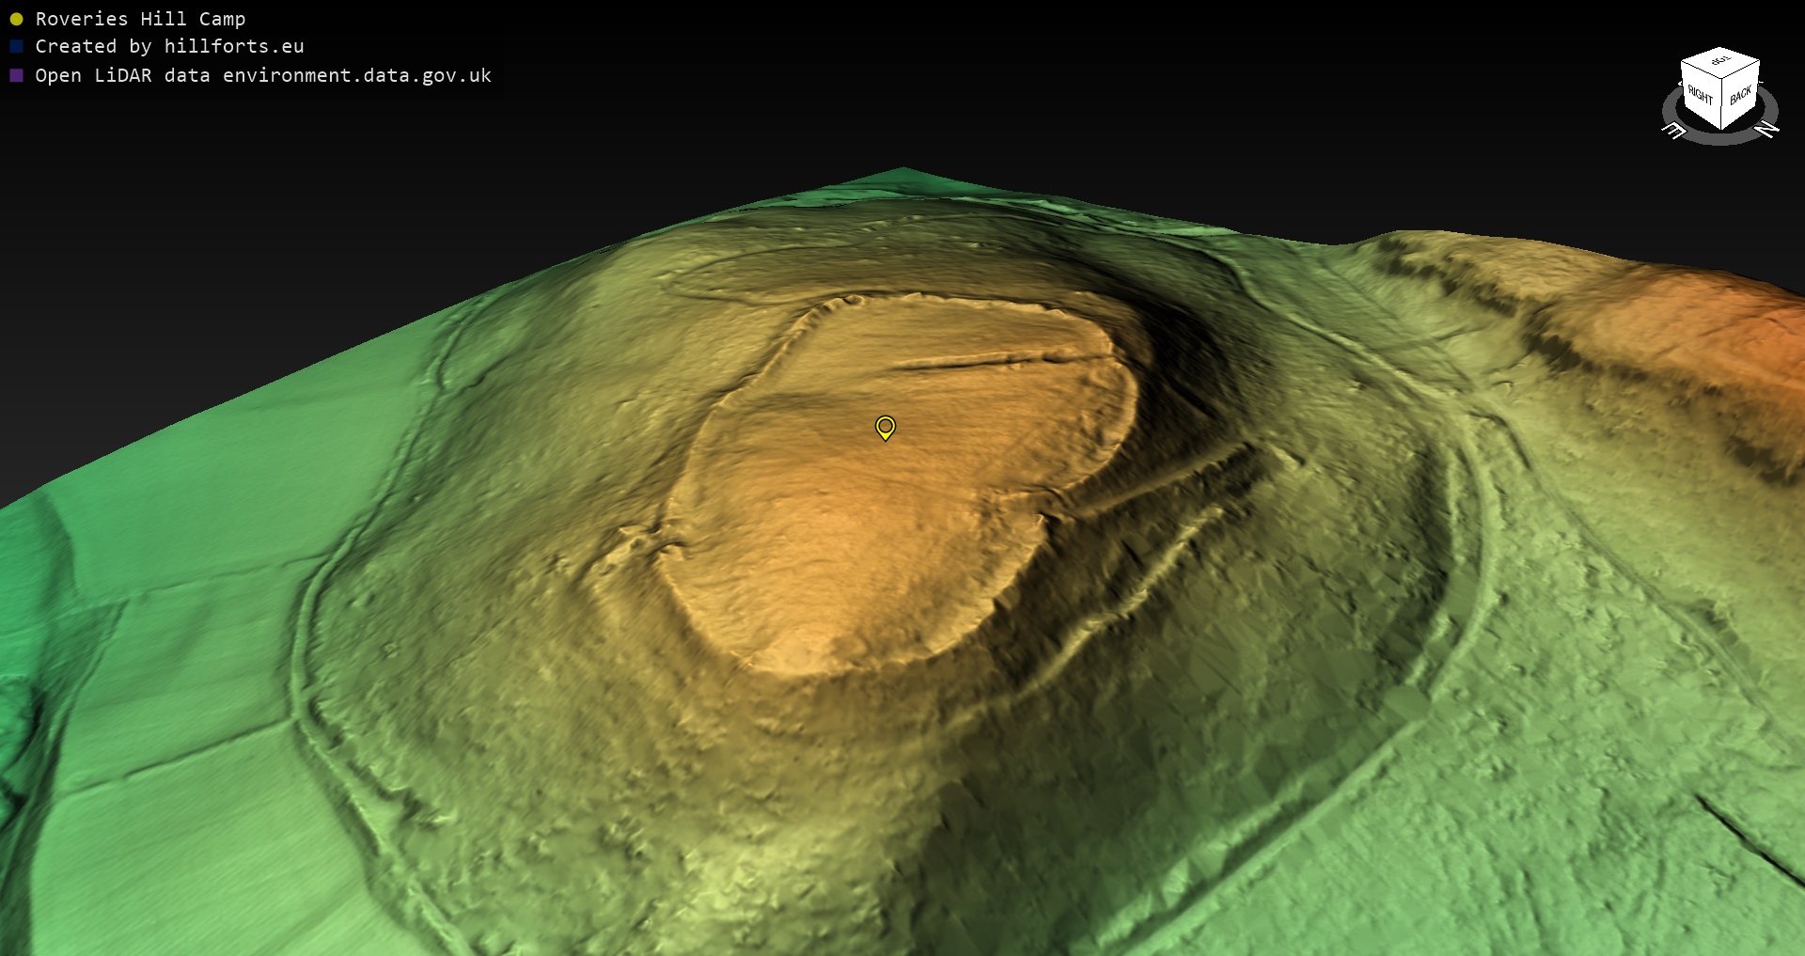Click the purple legend square

pos(16,75)
